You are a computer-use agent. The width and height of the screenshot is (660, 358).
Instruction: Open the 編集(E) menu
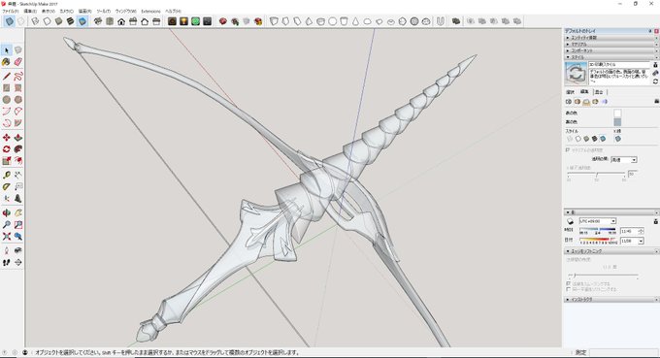pyautogui.click(x=30, y=11)
